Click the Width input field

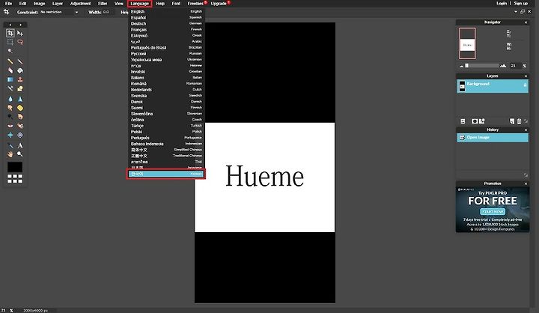[x=109, y=12]
